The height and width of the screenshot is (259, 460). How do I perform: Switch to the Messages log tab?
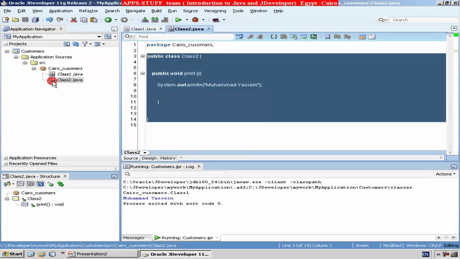134,238
